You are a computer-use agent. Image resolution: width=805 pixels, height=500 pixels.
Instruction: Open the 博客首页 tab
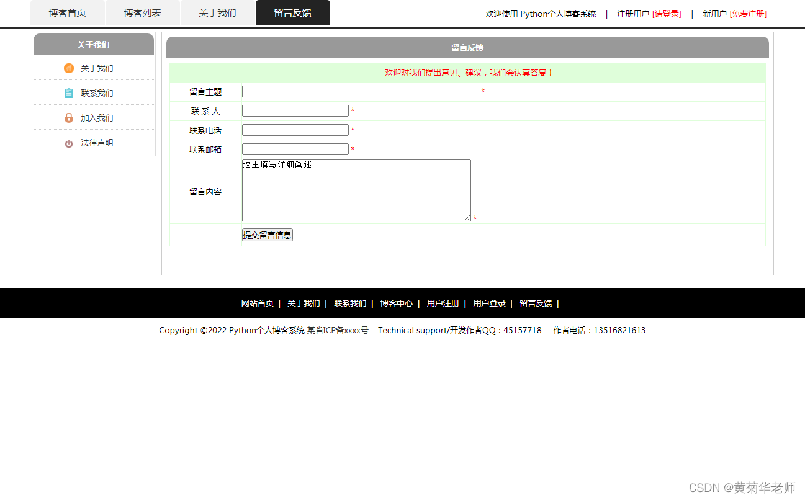(x=67, y=12)
